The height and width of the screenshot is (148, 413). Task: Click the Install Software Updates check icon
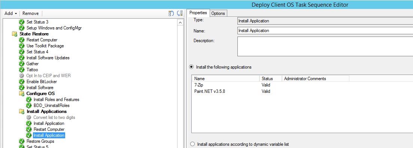pos(22,58)
